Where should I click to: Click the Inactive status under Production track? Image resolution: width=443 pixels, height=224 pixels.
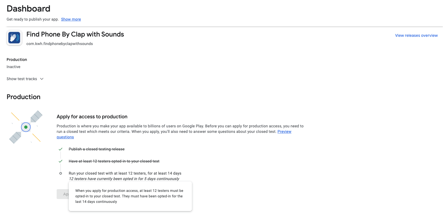pyautogui.click(x=13, y=67)
